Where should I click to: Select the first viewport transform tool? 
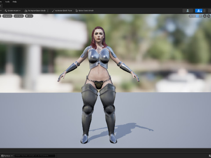(x=191, y=16)
